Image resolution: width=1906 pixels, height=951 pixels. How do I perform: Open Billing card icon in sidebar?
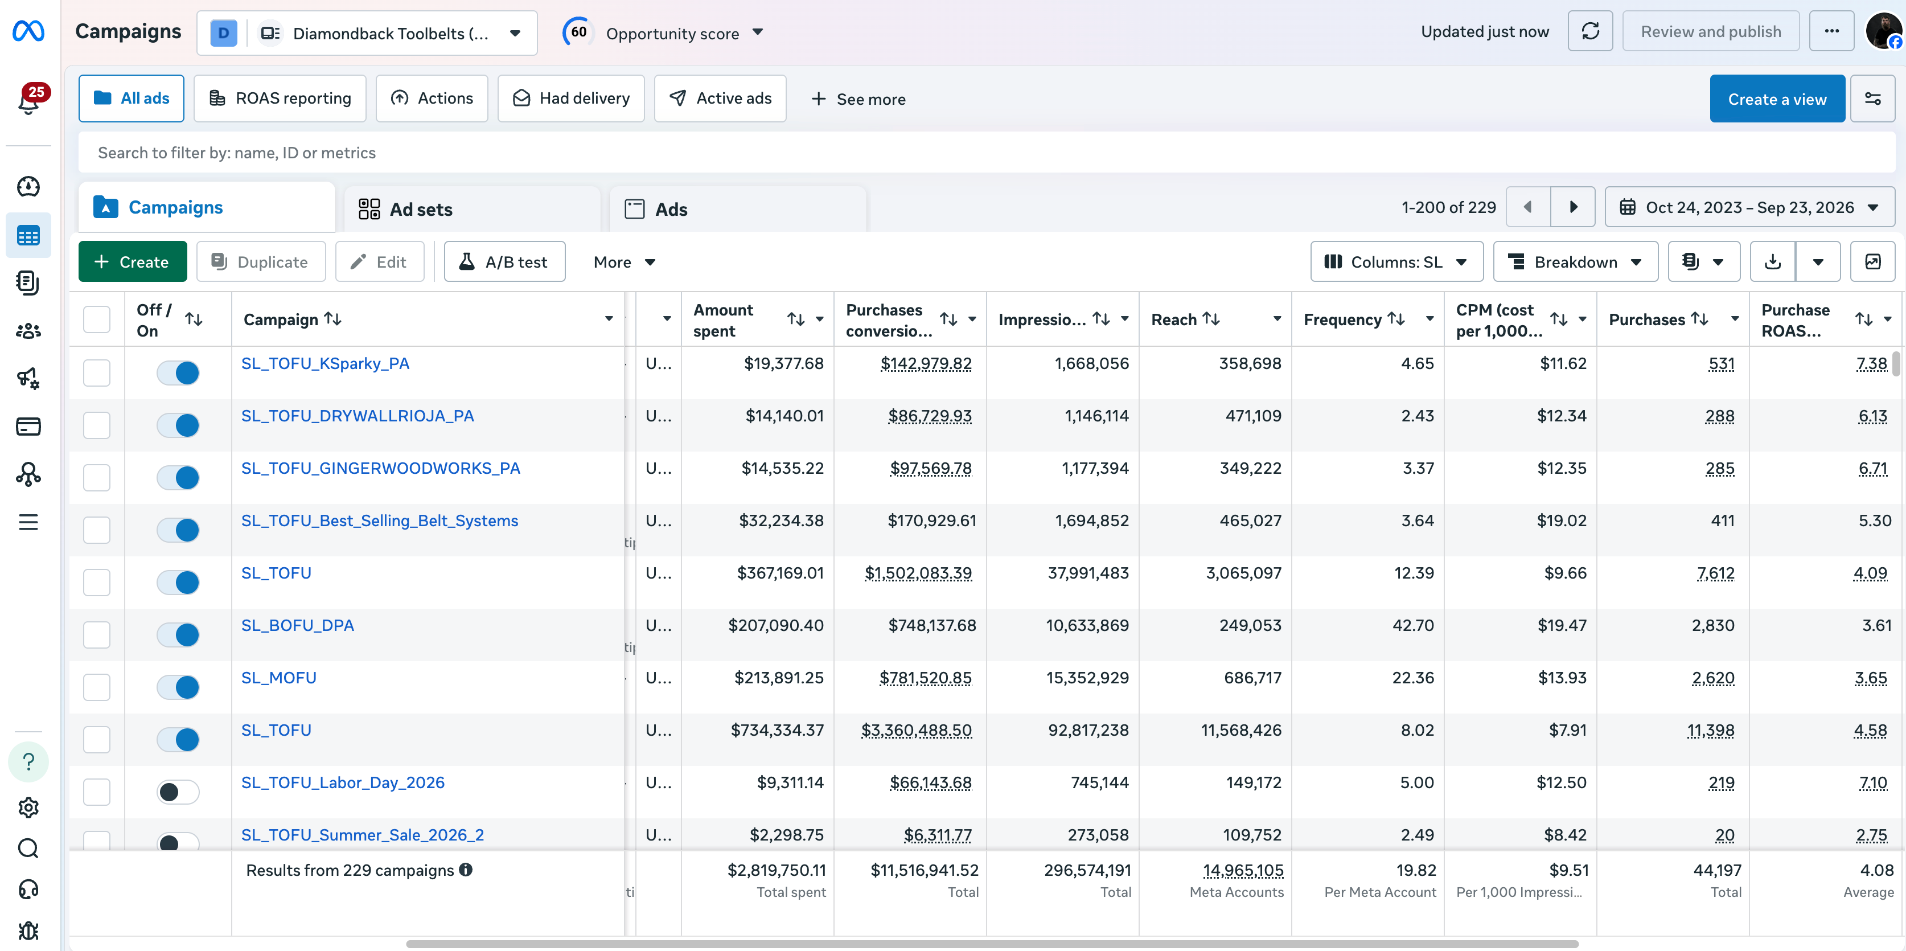pos(28,427)
